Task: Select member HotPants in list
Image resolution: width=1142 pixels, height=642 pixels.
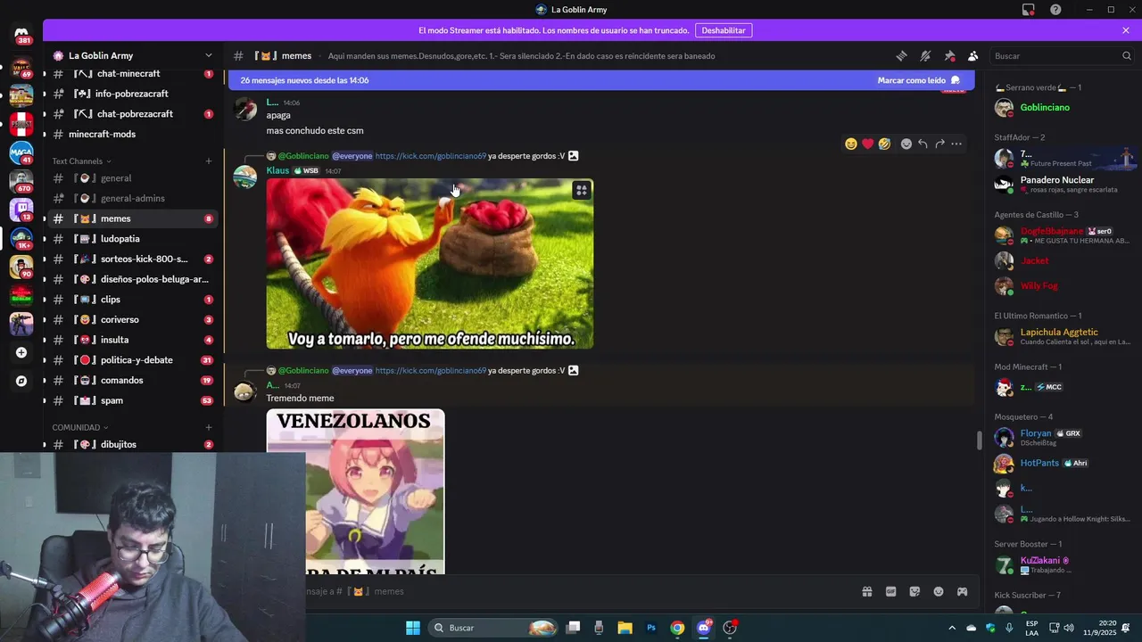Action: (1062, 463)
